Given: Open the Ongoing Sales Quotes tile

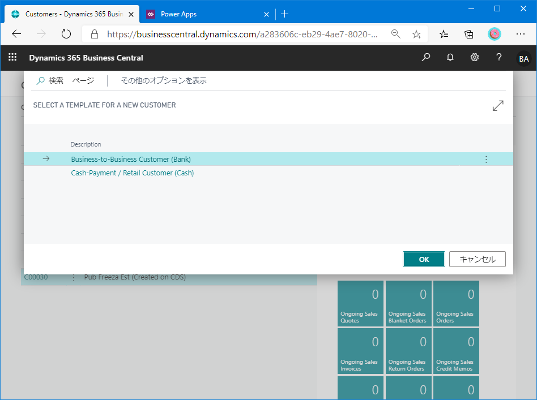Looking at the screenshot, I should 360,303.
